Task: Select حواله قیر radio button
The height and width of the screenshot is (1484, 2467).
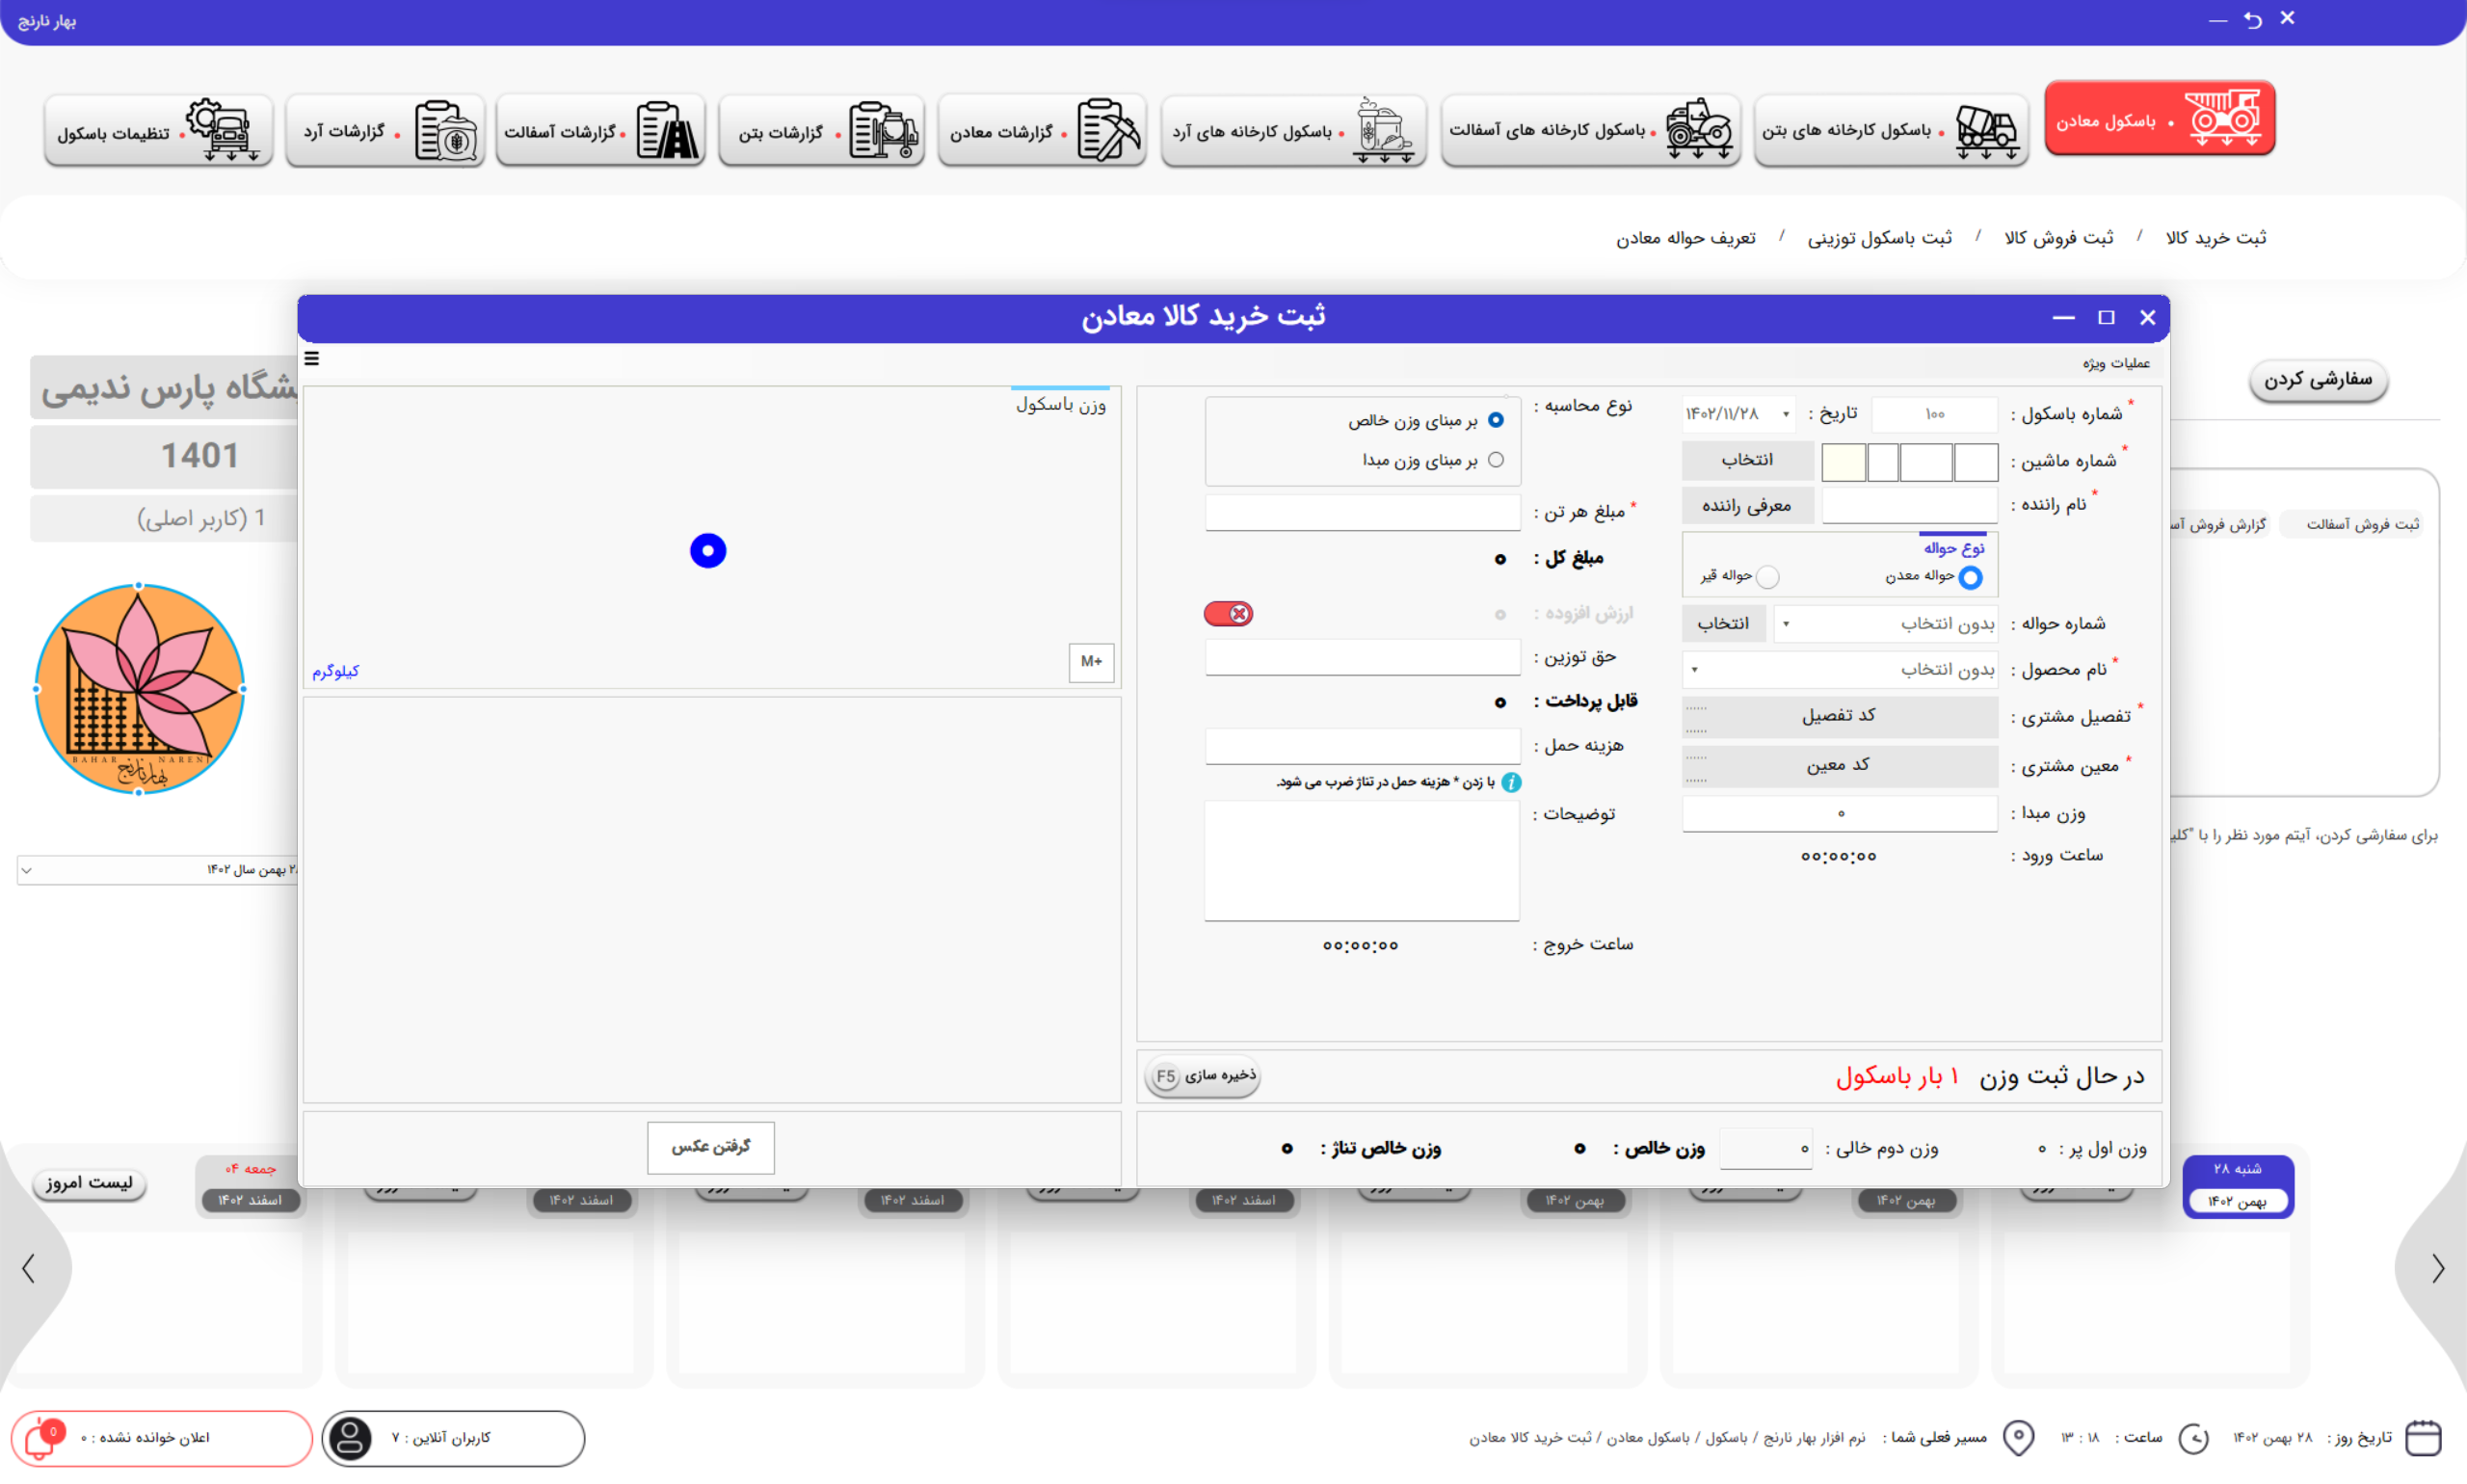Action: 1767,577
